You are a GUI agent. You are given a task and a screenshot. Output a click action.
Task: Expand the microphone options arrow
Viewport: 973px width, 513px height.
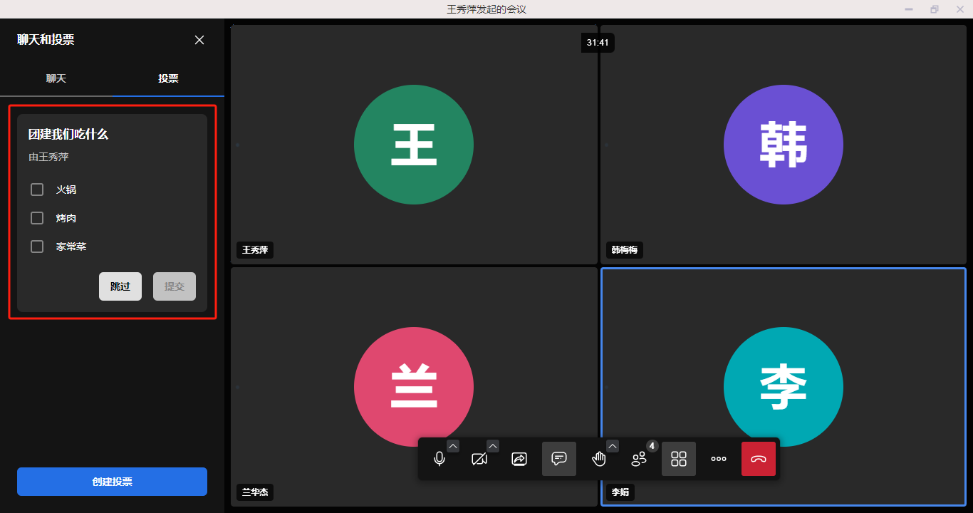pyautogui.click(x=453, y=446)
